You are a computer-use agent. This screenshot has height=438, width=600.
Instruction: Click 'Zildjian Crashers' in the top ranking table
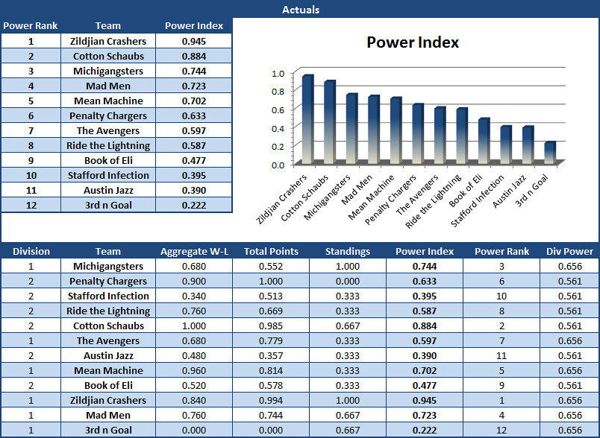click(108, 41)
